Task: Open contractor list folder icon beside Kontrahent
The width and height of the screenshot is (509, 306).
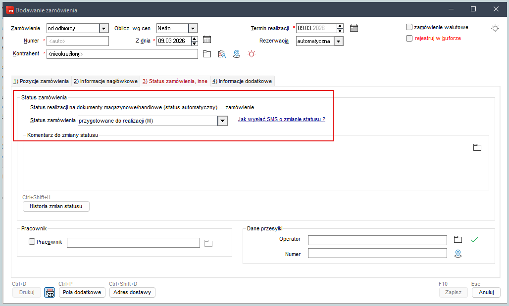Action: point(207,54)
